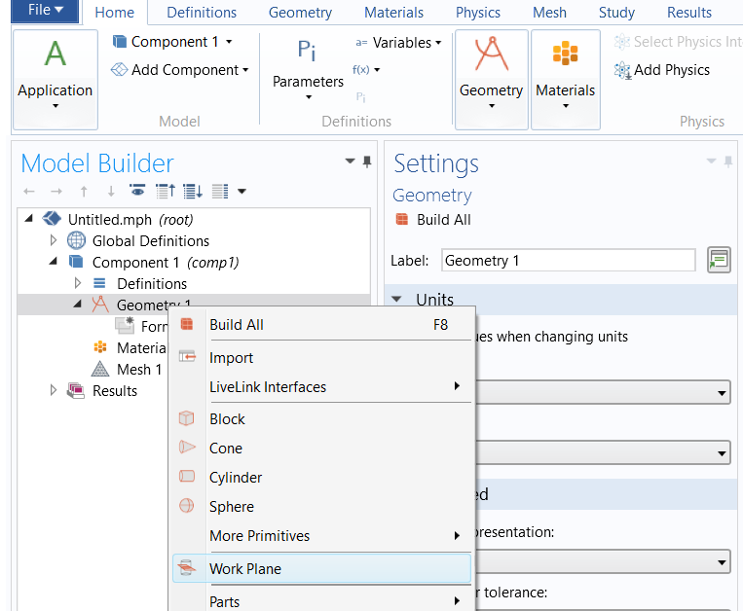Choose Cylinder in context menu
Viewport: 743px width, 611px height.
(322, 477)
